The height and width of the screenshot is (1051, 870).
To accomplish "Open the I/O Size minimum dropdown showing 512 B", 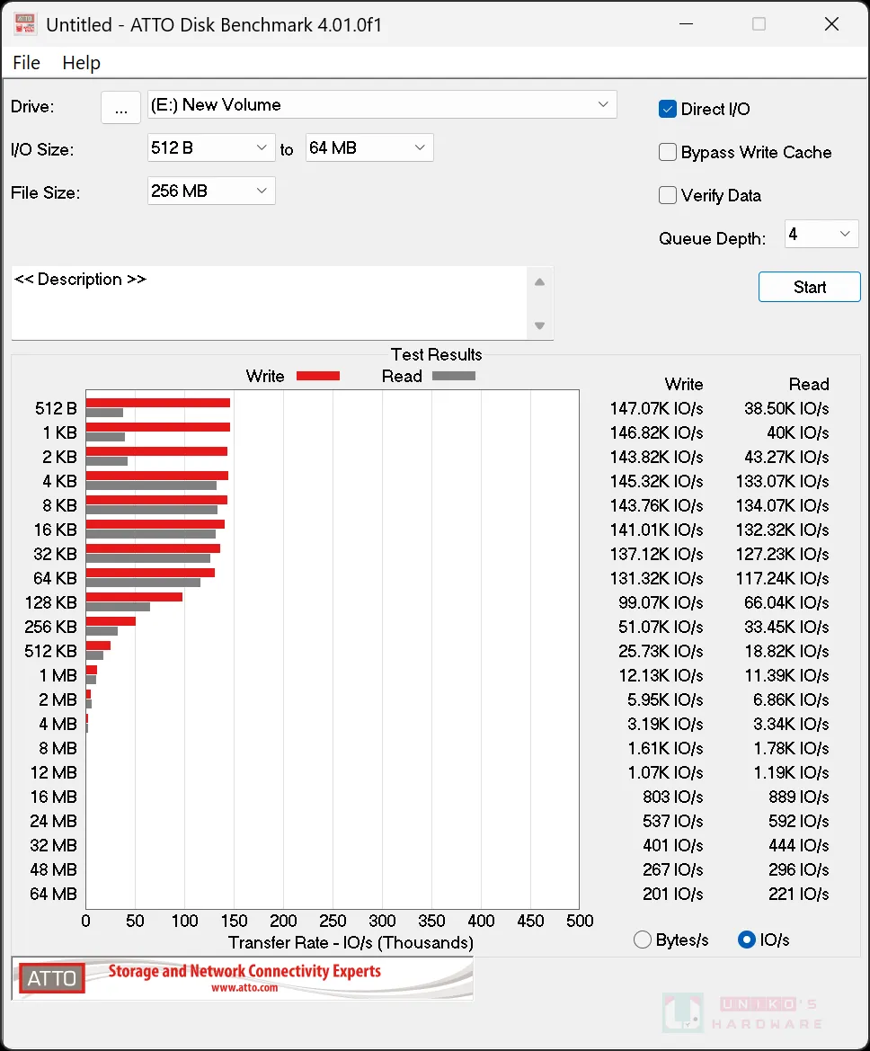I will pyautogui.click(x=211, y=147).
